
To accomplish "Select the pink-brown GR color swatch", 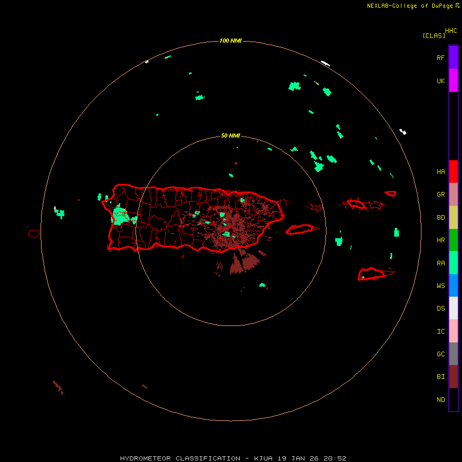I will 453,195.
